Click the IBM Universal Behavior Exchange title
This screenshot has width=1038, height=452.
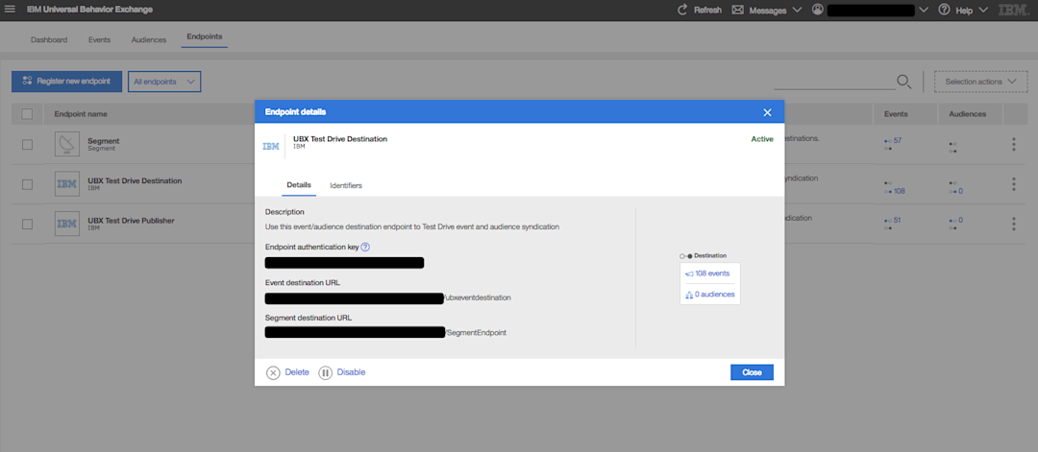click(x=90, y=10)
